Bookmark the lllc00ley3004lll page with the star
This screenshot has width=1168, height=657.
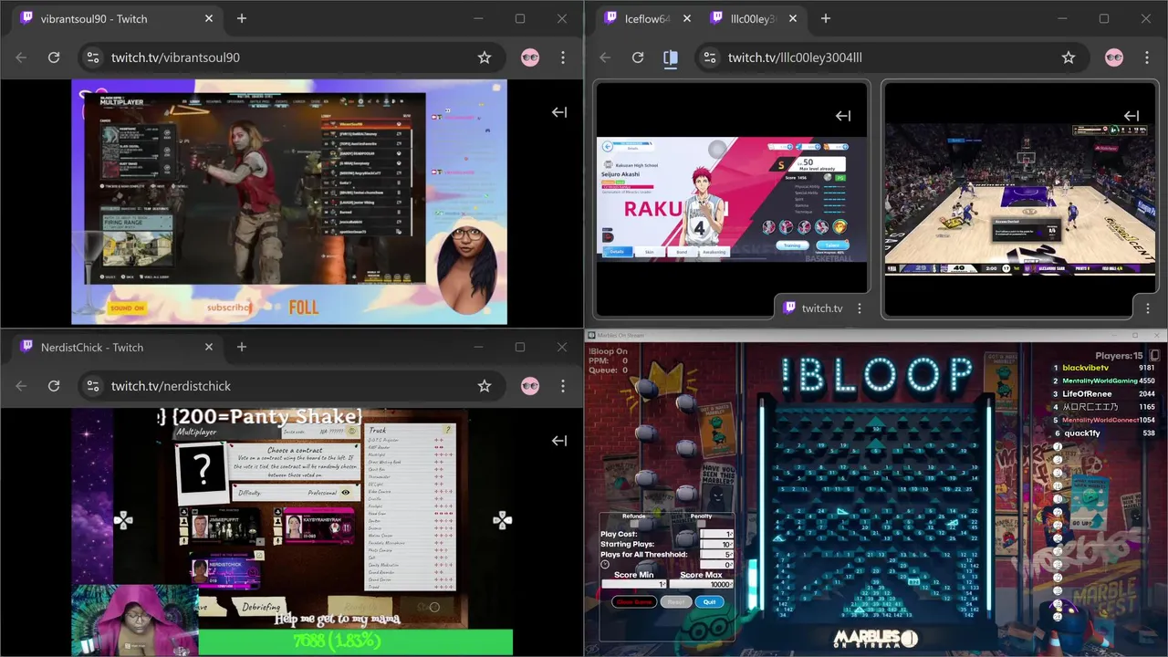click(x=1069, y=57)
